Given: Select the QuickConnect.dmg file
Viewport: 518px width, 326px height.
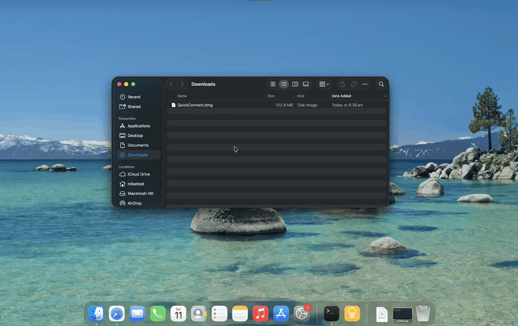Looking at the screenshot, I should [195, 105].
